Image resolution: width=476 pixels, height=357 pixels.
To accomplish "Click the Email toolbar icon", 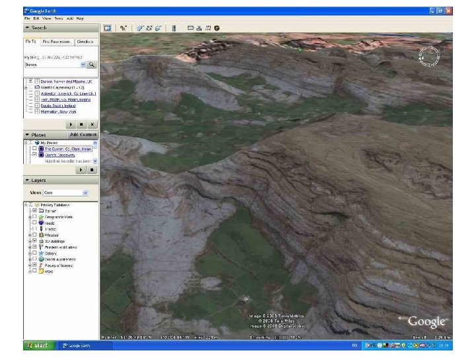I will coord(190,28).
